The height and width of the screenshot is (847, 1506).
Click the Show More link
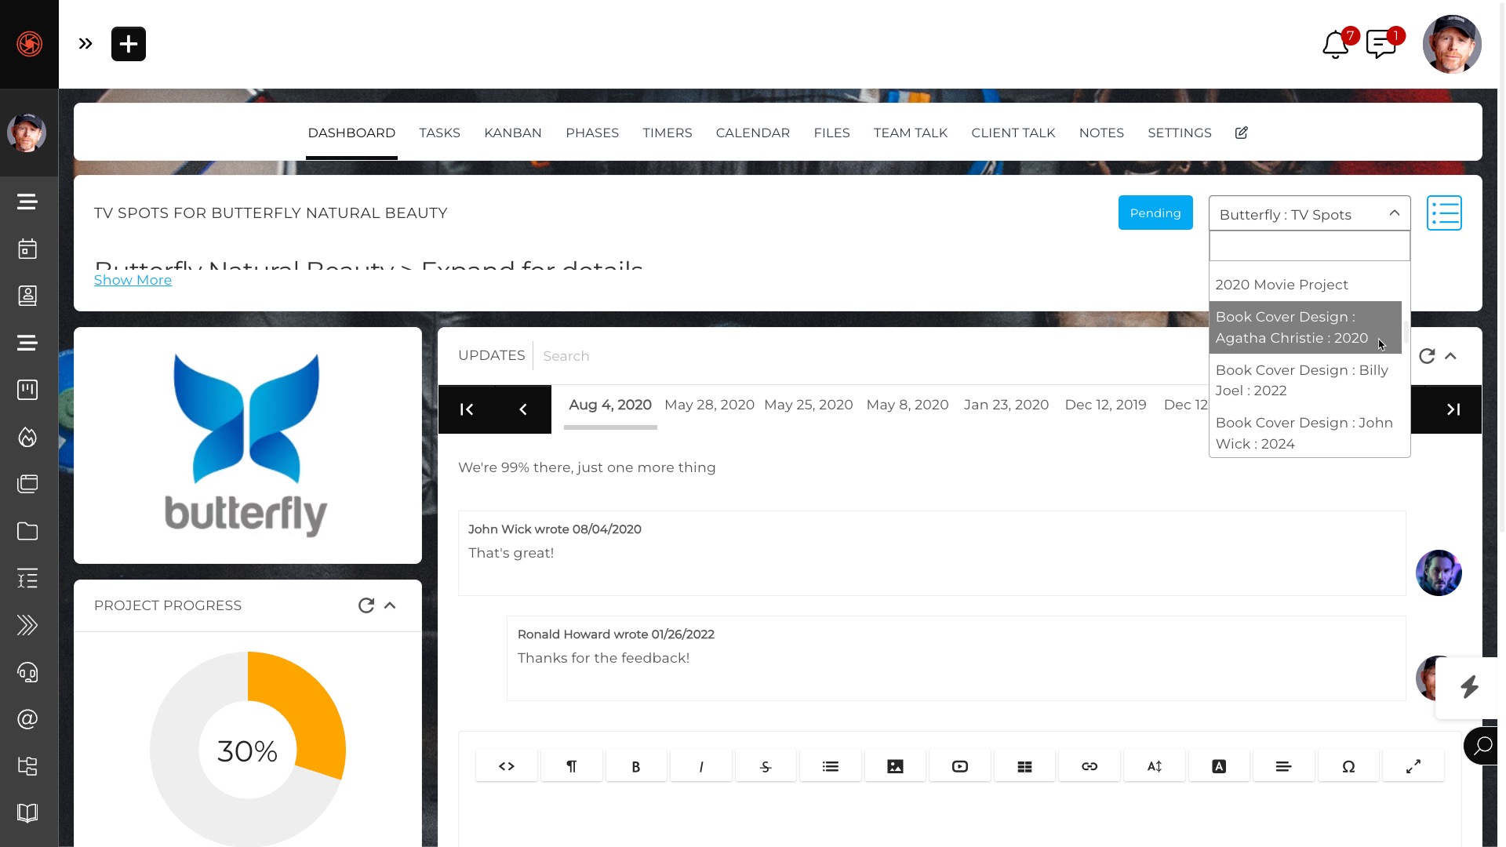pyautogui.click(x=133, y=280)
